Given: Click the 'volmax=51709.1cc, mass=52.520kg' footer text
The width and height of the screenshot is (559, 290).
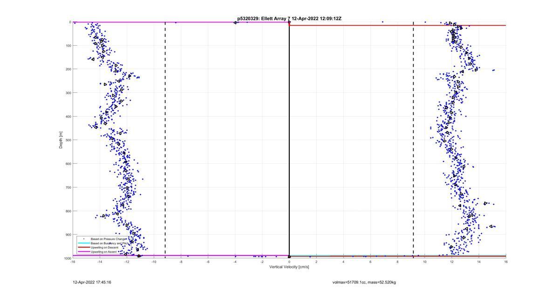Looking at the screenshot, I should pos(364,283).
